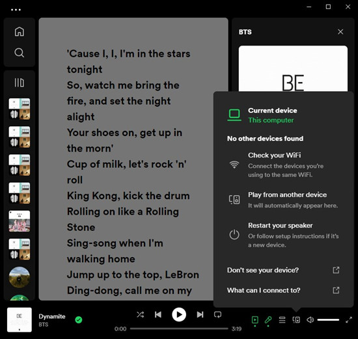The height and width of the screenshot is (339, 358).
Task: Click the Play from another device icon
Action: (234, 200)
